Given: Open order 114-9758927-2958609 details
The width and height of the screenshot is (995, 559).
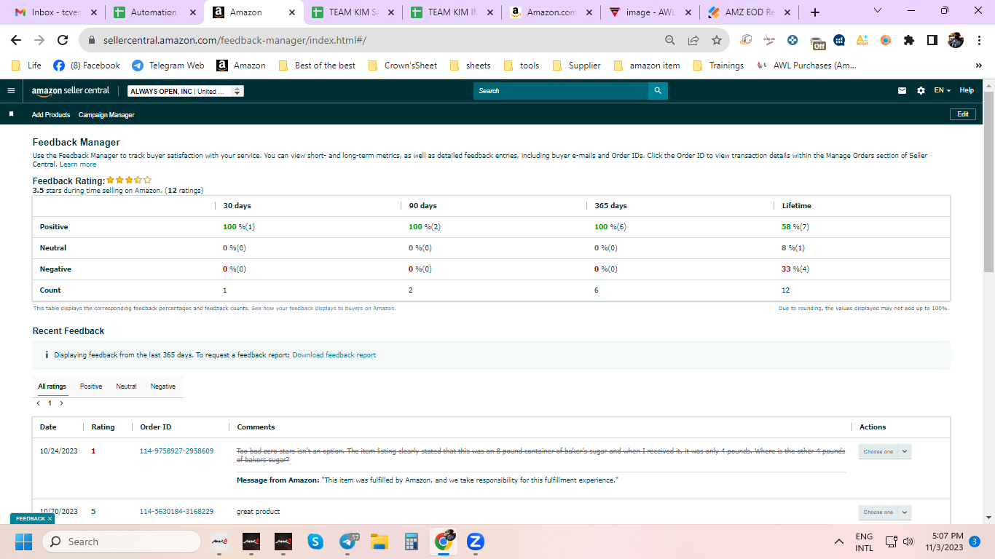Looking at the screenshot, I should [x=176, y=451].
